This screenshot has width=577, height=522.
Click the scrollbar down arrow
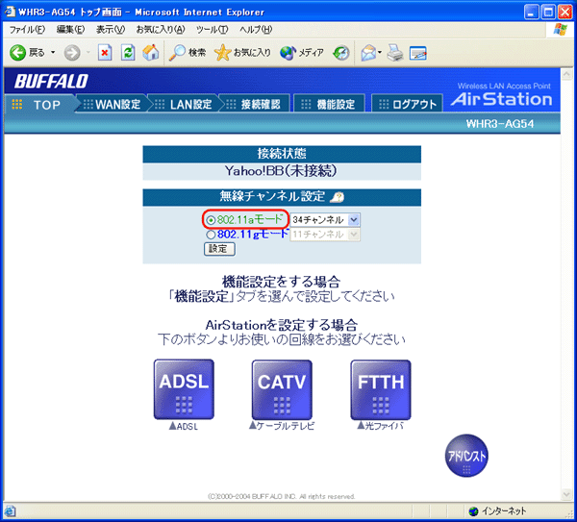[x=566, y=494]
